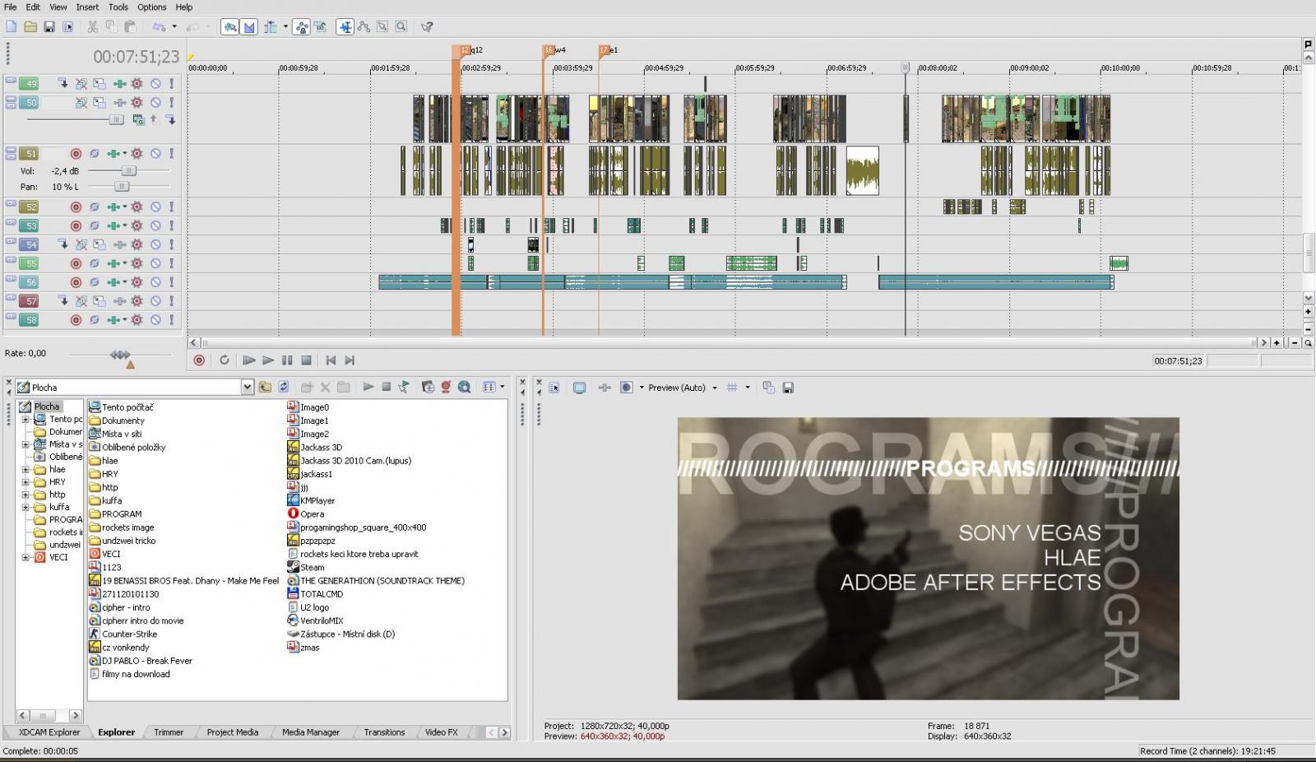Open the Tools menu

coord(118,7)
